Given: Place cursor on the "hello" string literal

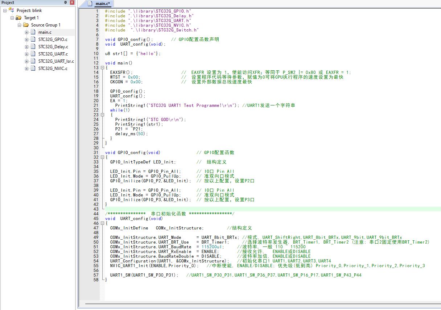Looking at the screenshot, I should point(148,54).
